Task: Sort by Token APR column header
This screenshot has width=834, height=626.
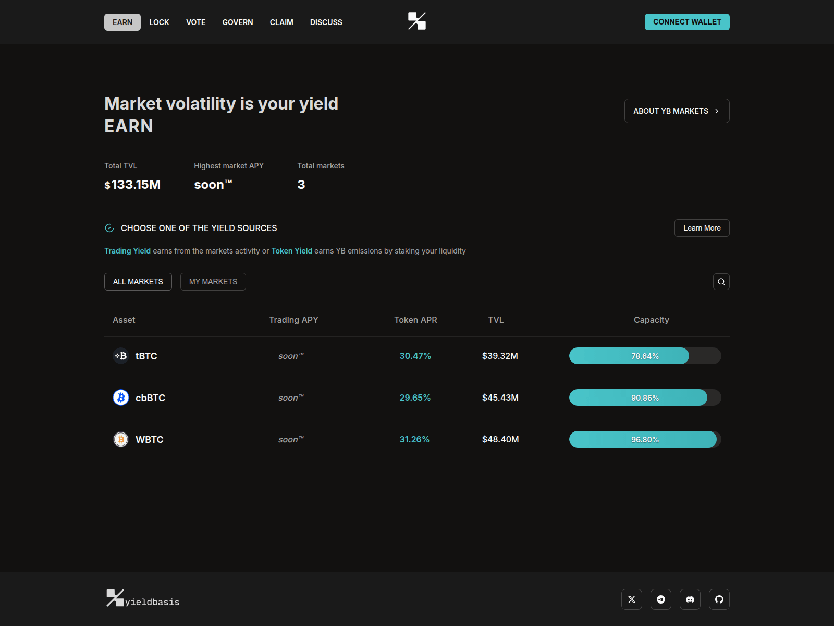Action: [415, 320]
